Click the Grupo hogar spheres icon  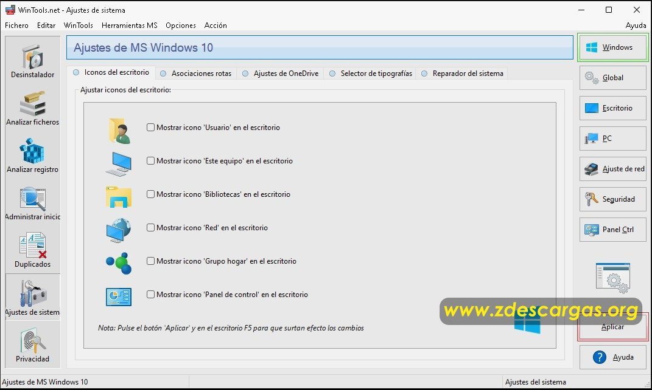point(119,263)
